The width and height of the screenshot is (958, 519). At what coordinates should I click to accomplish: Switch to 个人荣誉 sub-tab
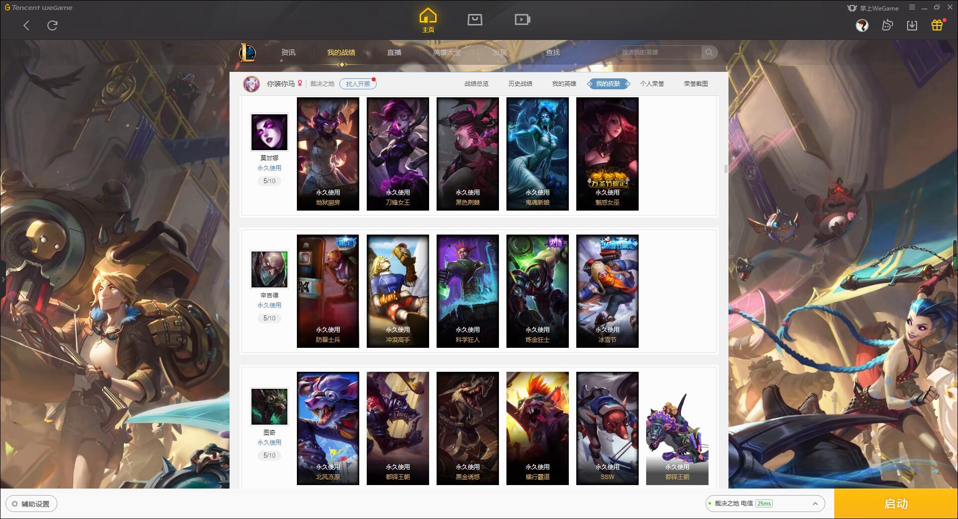point(652,84)
